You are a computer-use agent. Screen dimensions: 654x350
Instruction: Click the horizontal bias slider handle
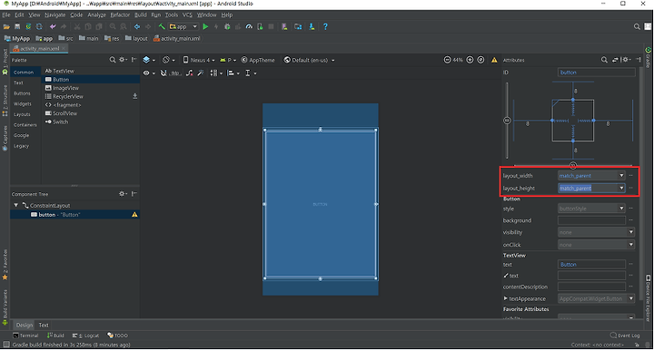[572, 165]
